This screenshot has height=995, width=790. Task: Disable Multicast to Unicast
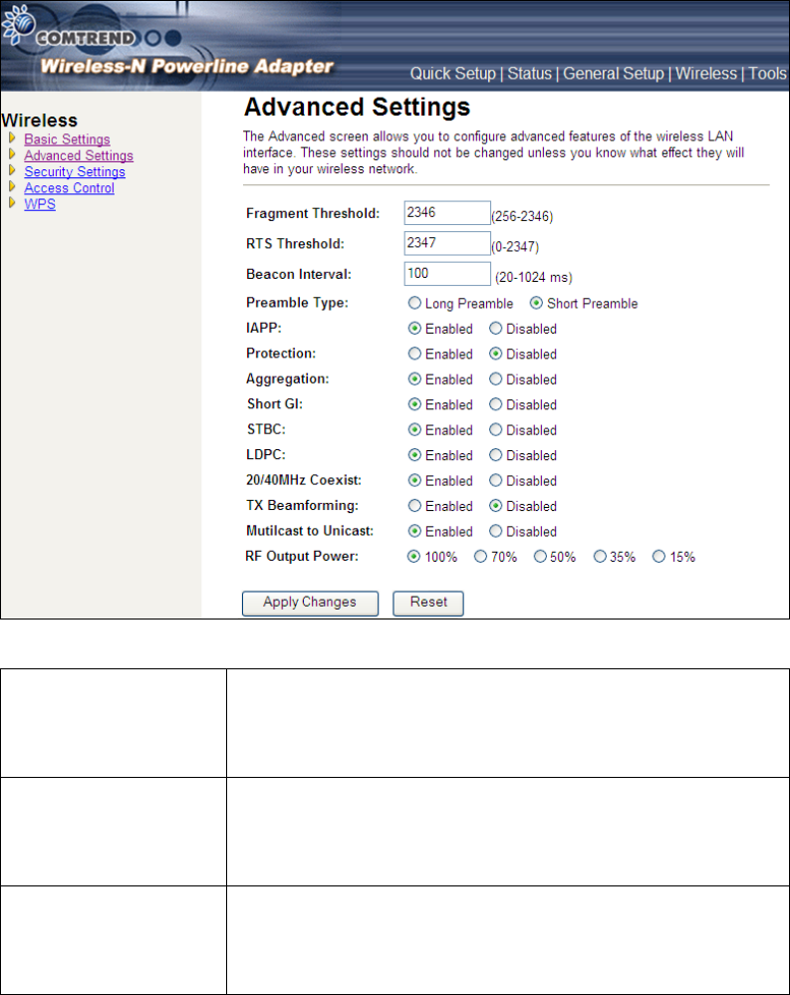click(495, 531)
